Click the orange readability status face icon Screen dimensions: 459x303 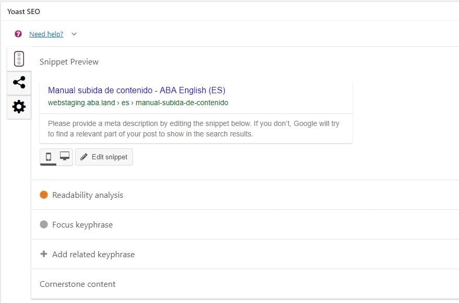pyautogui.click(x=44, y=195)
